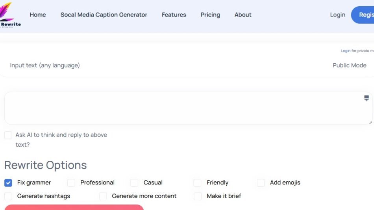Select the Casual tone checkbox
Screen dimensions: 374x210
[134, 183]
